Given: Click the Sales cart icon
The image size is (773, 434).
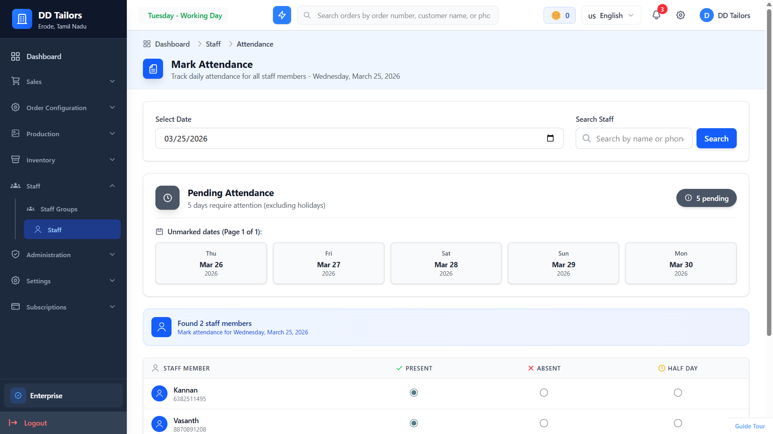Looking at the screenshot, I should [15, 81].
